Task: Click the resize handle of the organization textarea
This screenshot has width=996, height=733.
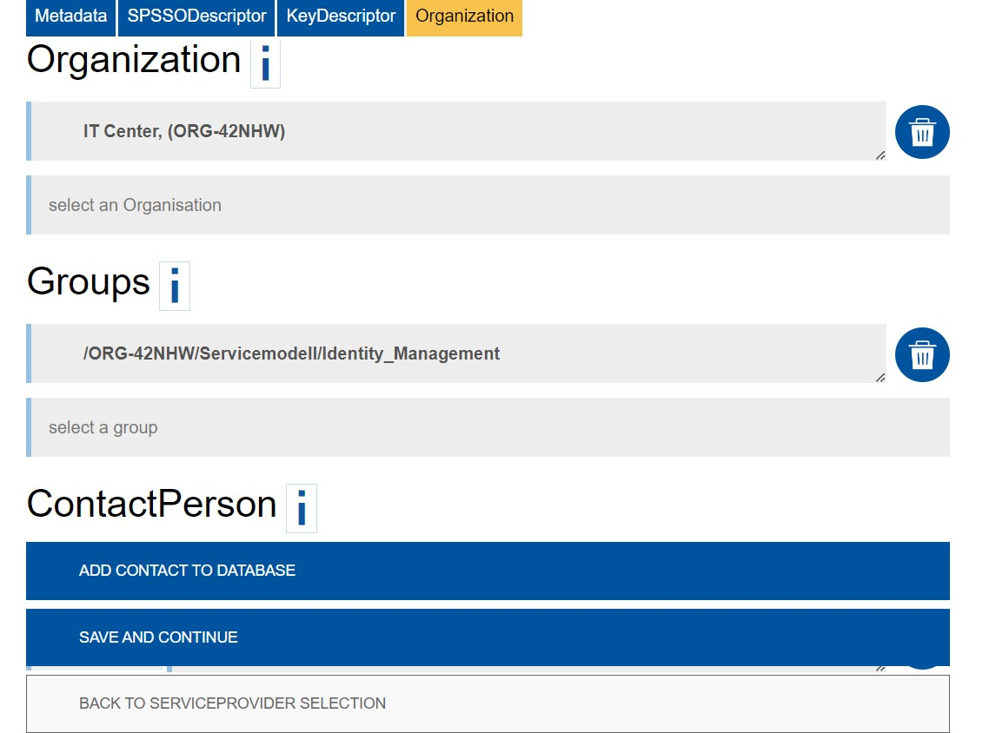Action: point(880,155)
